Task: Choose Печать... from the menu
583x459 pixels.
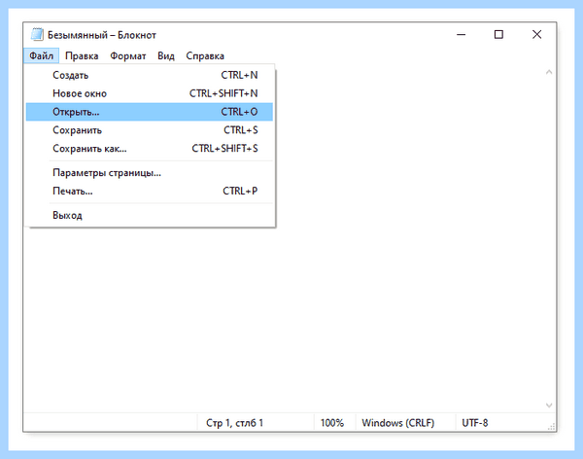Action: tap(150, 191)
